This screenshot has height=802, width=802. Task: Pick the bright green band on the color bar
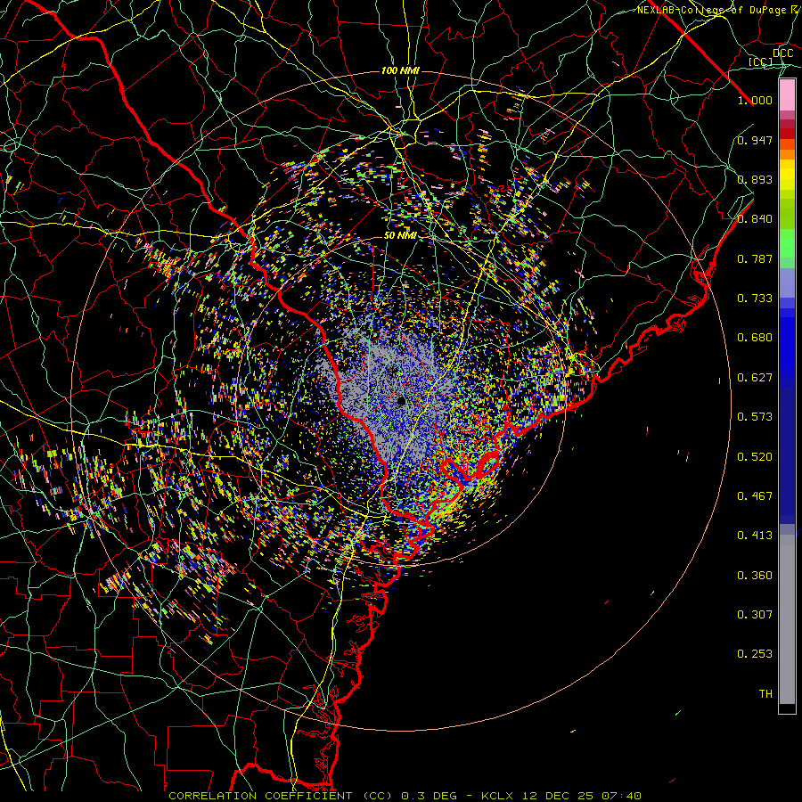(787, 243)
